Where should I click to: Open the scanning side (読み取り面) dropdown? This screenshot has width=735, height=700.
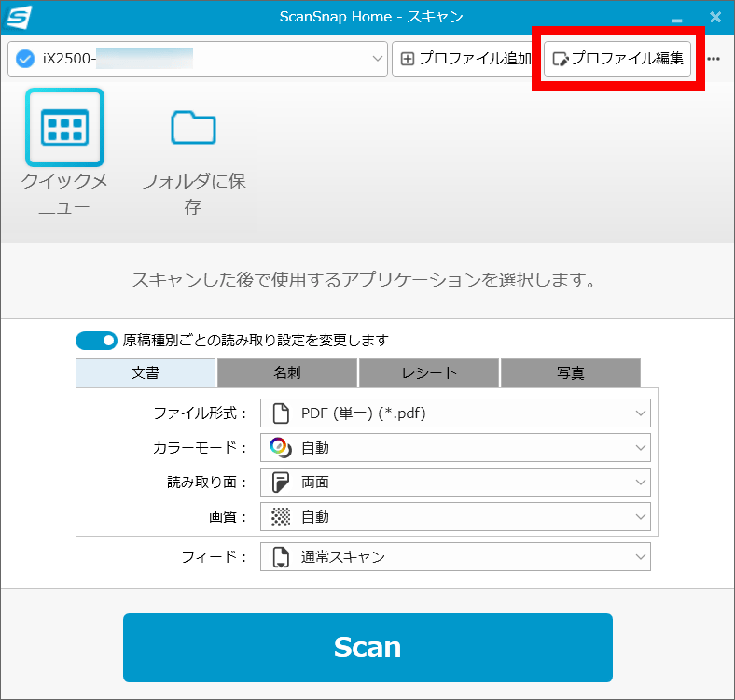(x=455, y=483)
